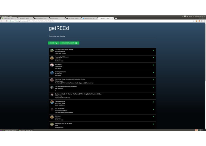
Task: Click the "Hanging By A Moment" album thumbnail
Action: pos(52,58)
